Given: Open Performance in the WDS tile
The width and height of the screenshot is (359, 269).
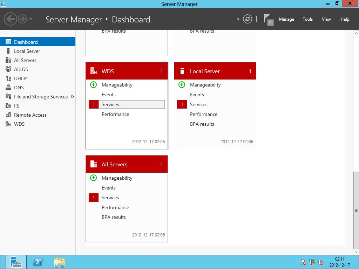Looking at the screenshot, I should (115, 115).
